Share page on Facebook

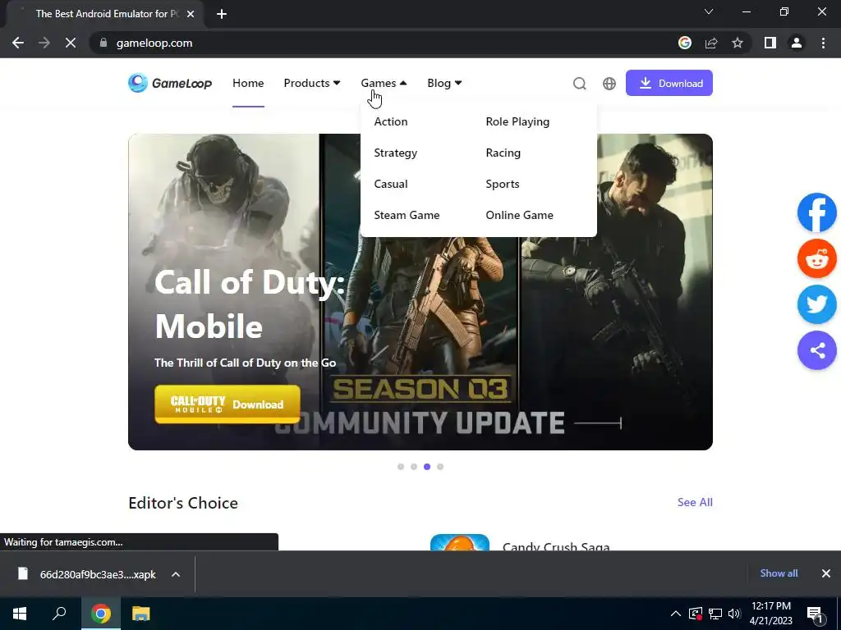(817, 212)
